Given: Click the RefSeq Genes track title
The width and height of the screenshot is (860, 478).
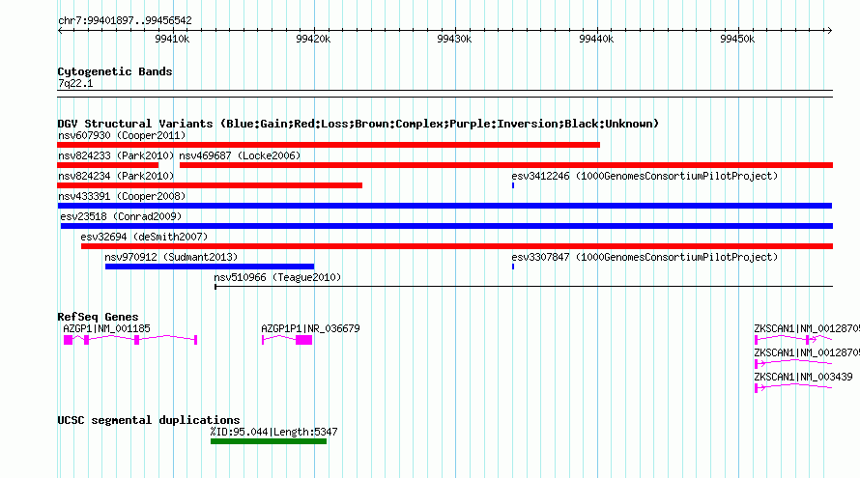Looking at the screenshot, I should point(98,317).
